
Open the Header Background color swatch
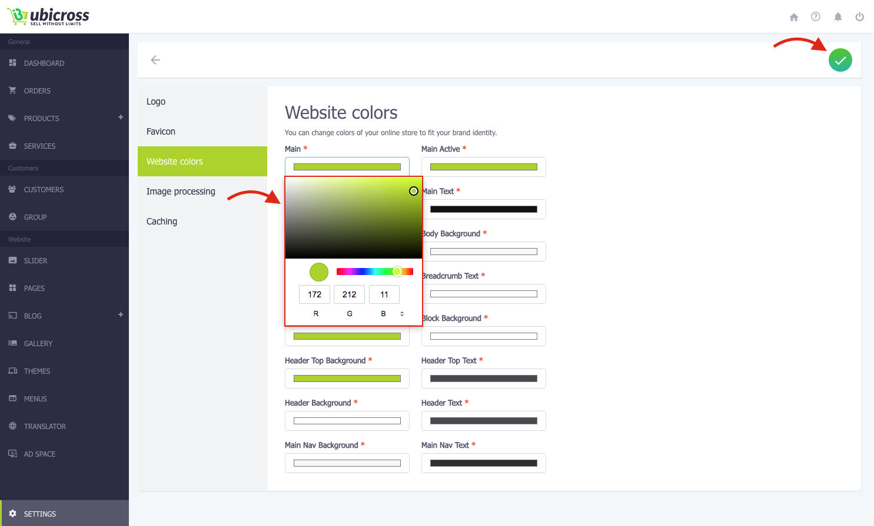[x=347, y=421]
